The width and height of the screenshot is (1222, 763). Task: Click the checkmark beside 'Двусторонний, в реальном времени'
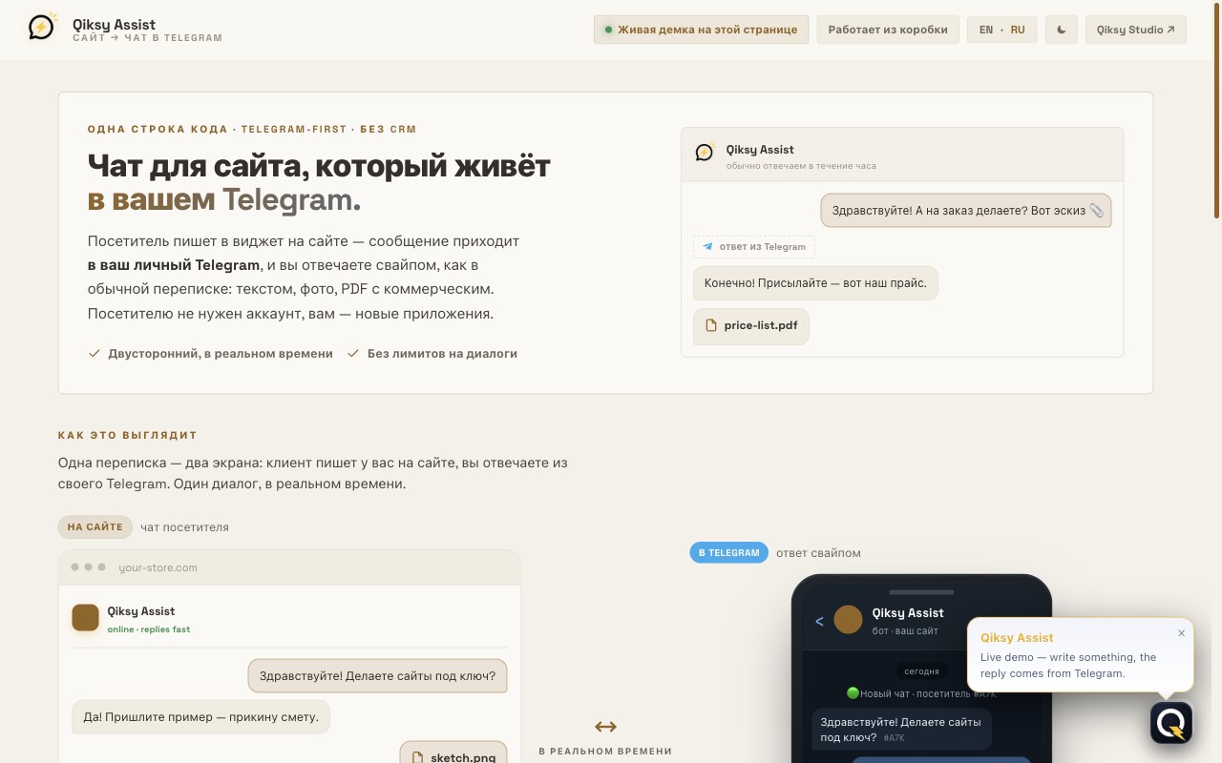point(95,353)
